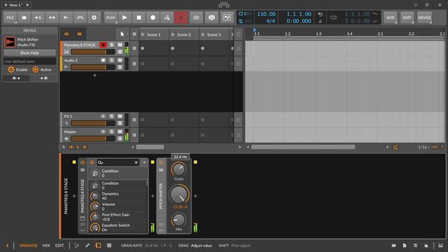Viewport: 448px width, 252px height.
Task: Click the controller icon in the toolbar
Action: tap(80, 17)
